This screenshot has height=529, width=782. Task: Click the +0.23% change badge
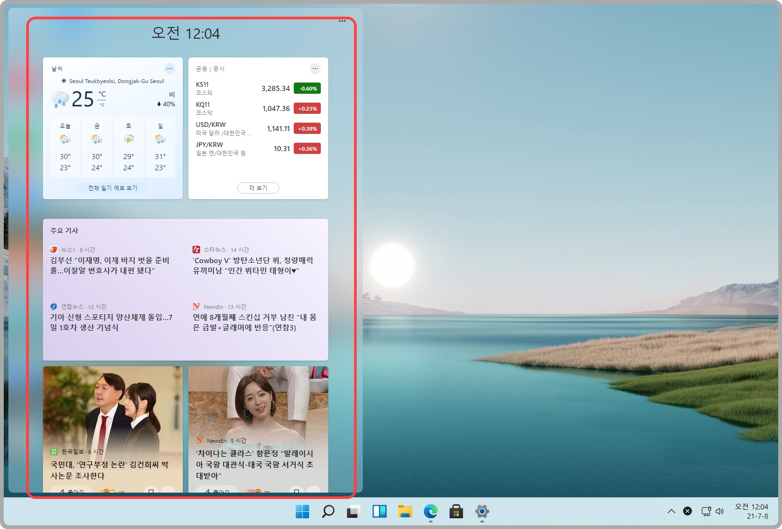(307, 108)
